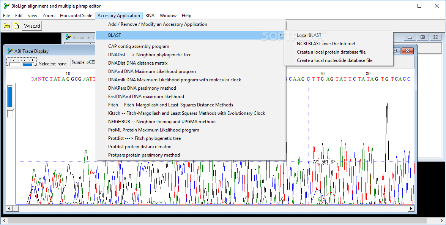446x225 pixels.
Task: Click base position label 10
Action: pos(68,73)
